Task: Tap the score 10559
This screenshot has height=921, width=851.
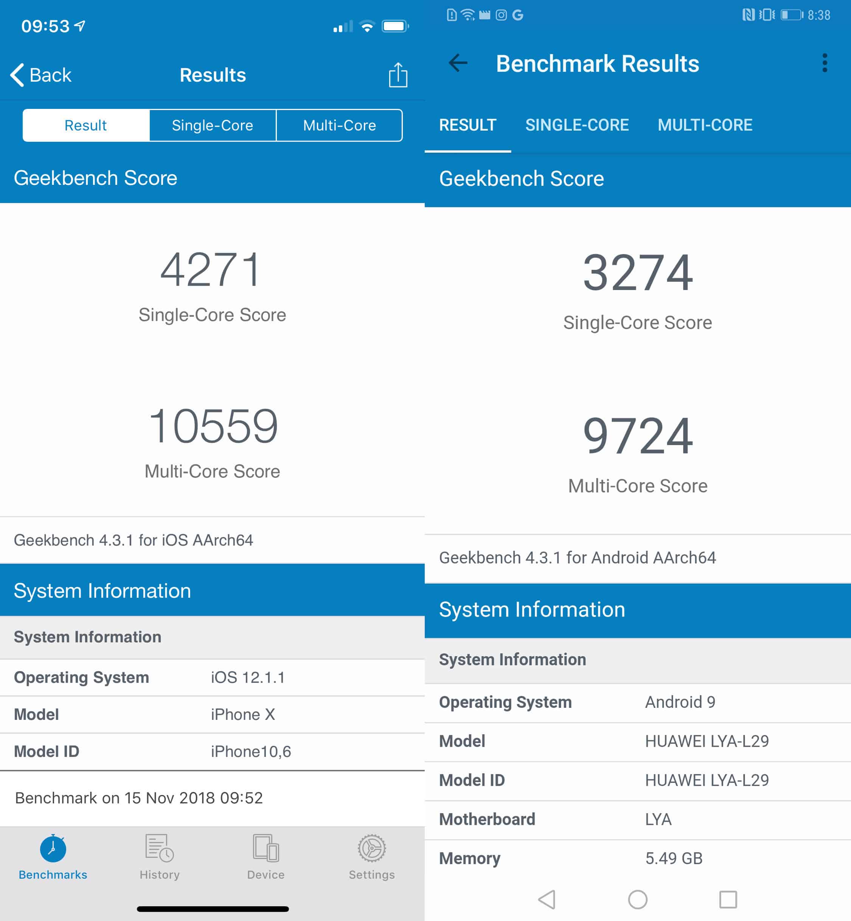Action: (213, 426)
